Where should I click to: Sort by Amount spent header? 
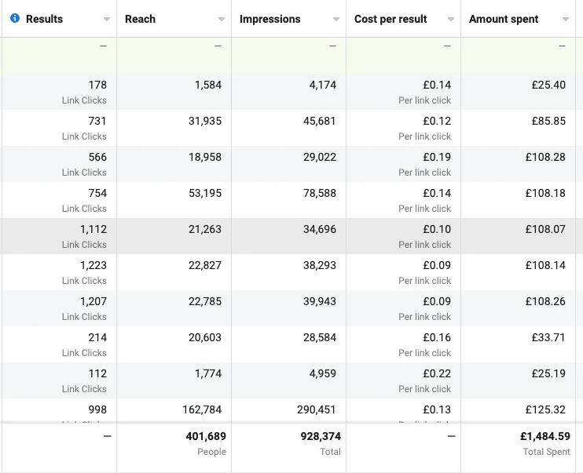(x=504, y=19)
